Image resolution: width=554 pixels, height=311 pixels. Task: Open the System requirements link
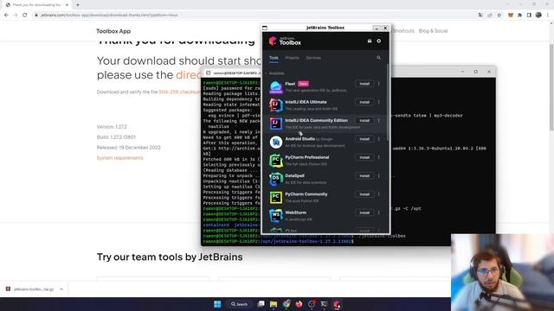(x=120, y=158)
